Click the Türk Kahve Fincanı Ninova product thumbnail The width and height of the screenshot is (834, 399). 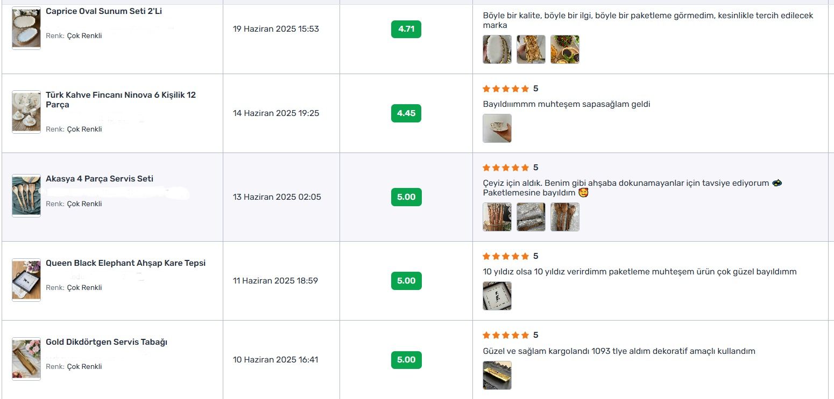[26, 112]
